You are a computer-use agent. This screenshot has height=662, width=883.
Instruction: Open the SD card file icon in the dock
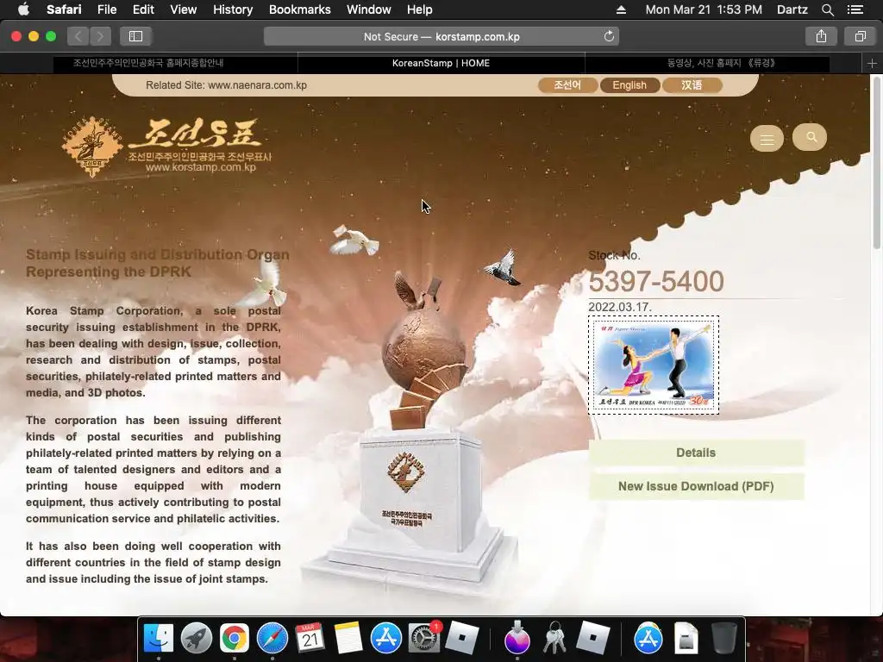[686, 639]
